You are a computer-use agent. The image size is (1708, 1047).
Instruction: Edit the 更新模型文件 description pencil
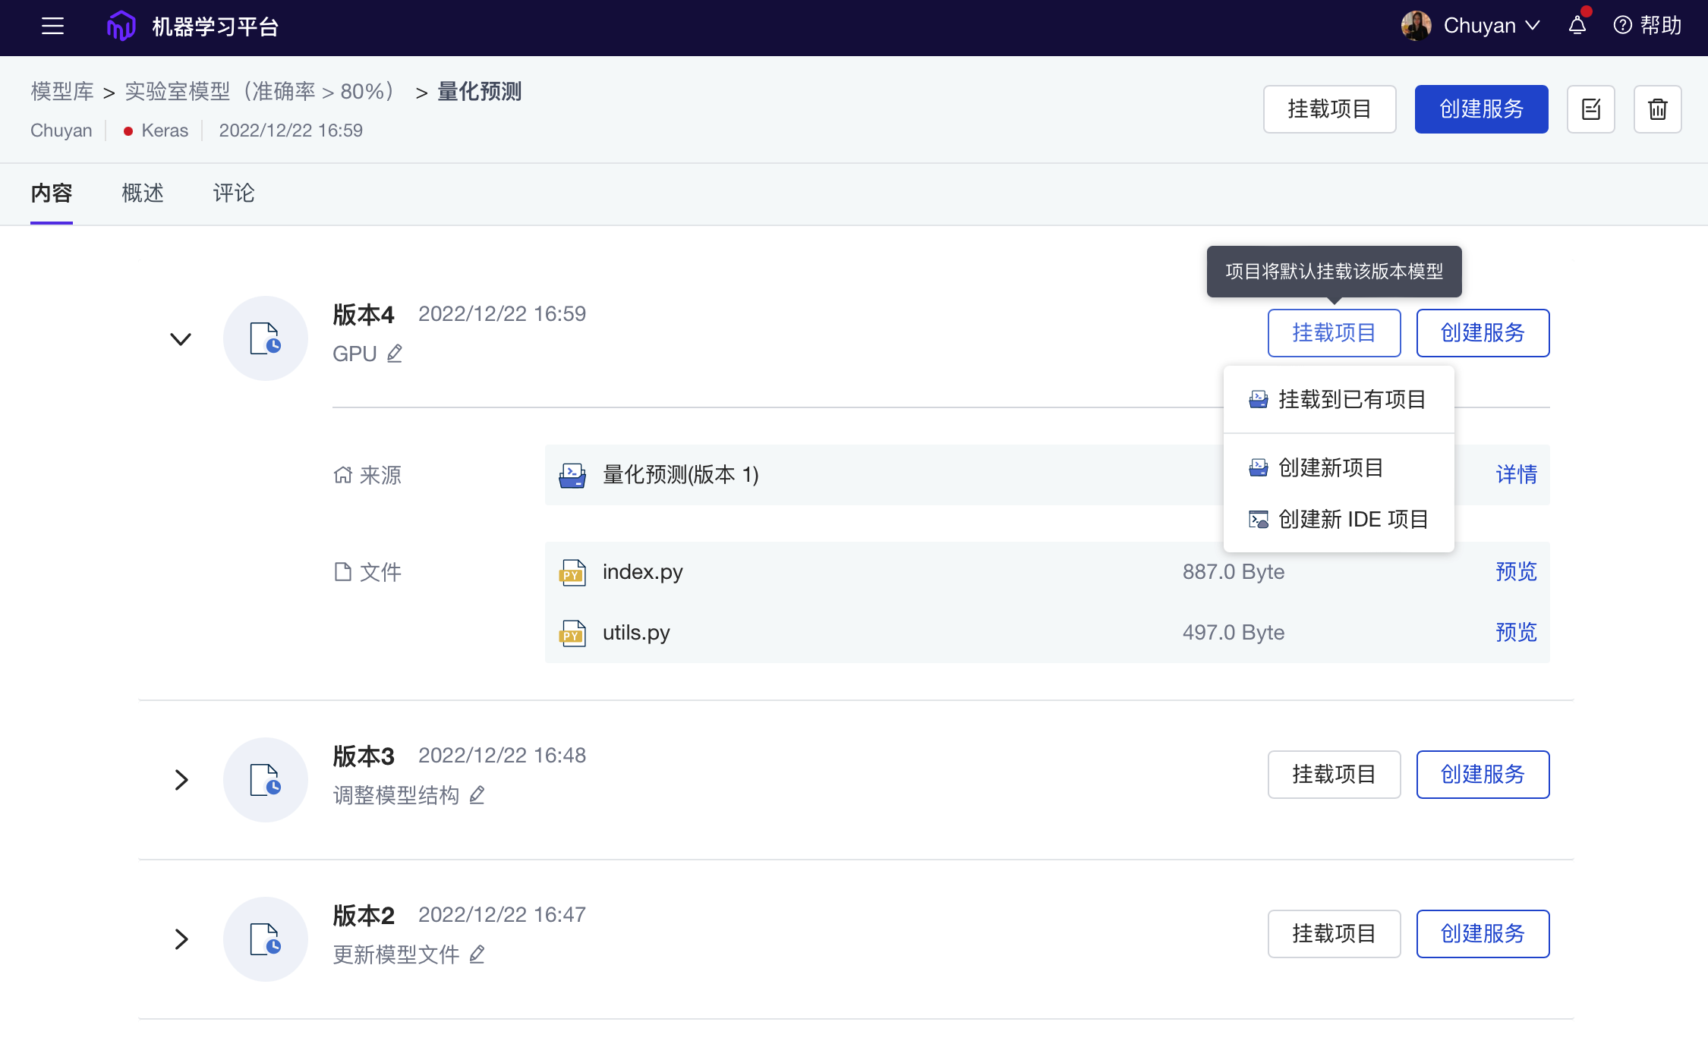[x=477, y=954]
